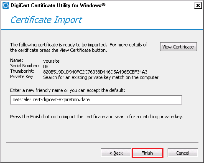
Task: Click the Thumbprint: label
Action: tap(22, 71)
